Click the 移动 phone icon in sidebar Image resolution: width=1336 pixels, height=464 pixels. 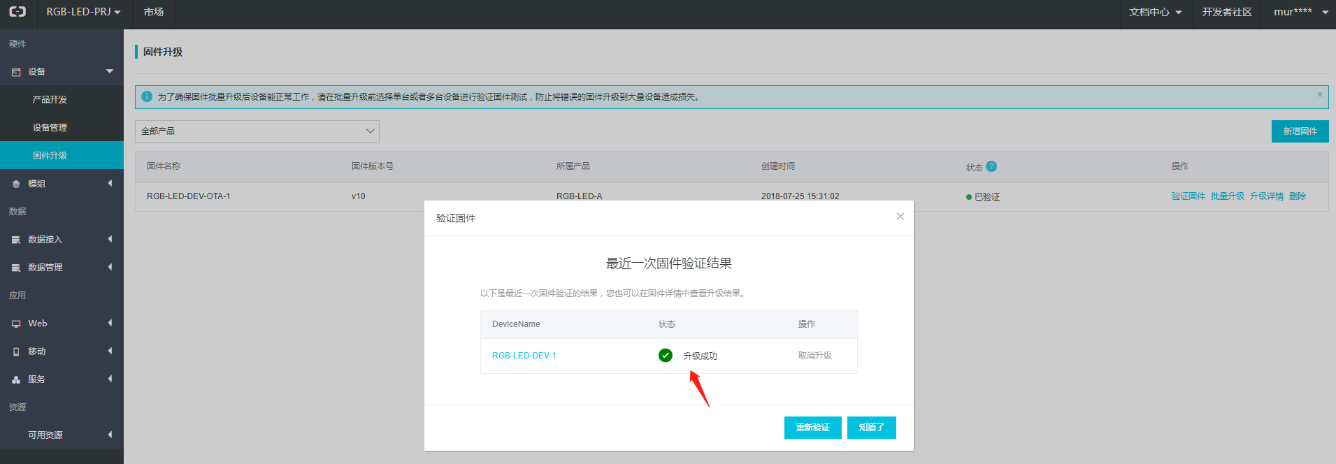tap(16, 351)
